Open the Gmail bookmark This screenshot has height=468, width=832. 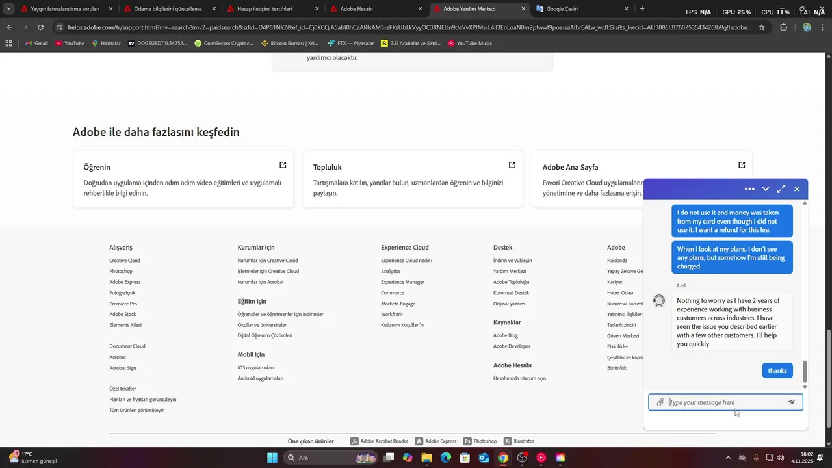tap(36, 43)
